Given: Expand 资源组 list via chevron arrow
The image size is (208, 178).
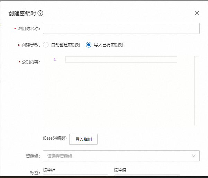Looking at the screenshot, I should (x=194, y=156).
